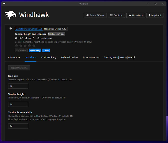168x143 pixels.
Task: Go back using the left arrow icon
Action: tap(11, 28)
